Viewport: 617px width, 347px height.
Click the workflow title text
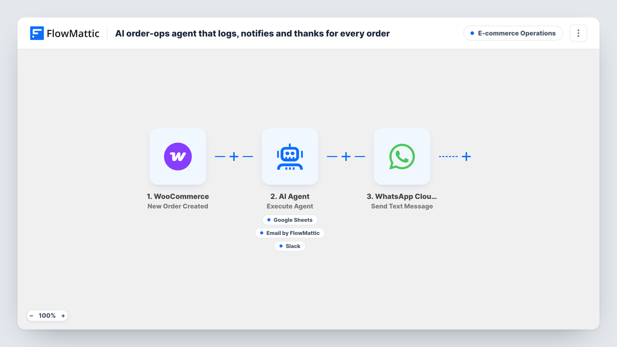coord(252,33)
